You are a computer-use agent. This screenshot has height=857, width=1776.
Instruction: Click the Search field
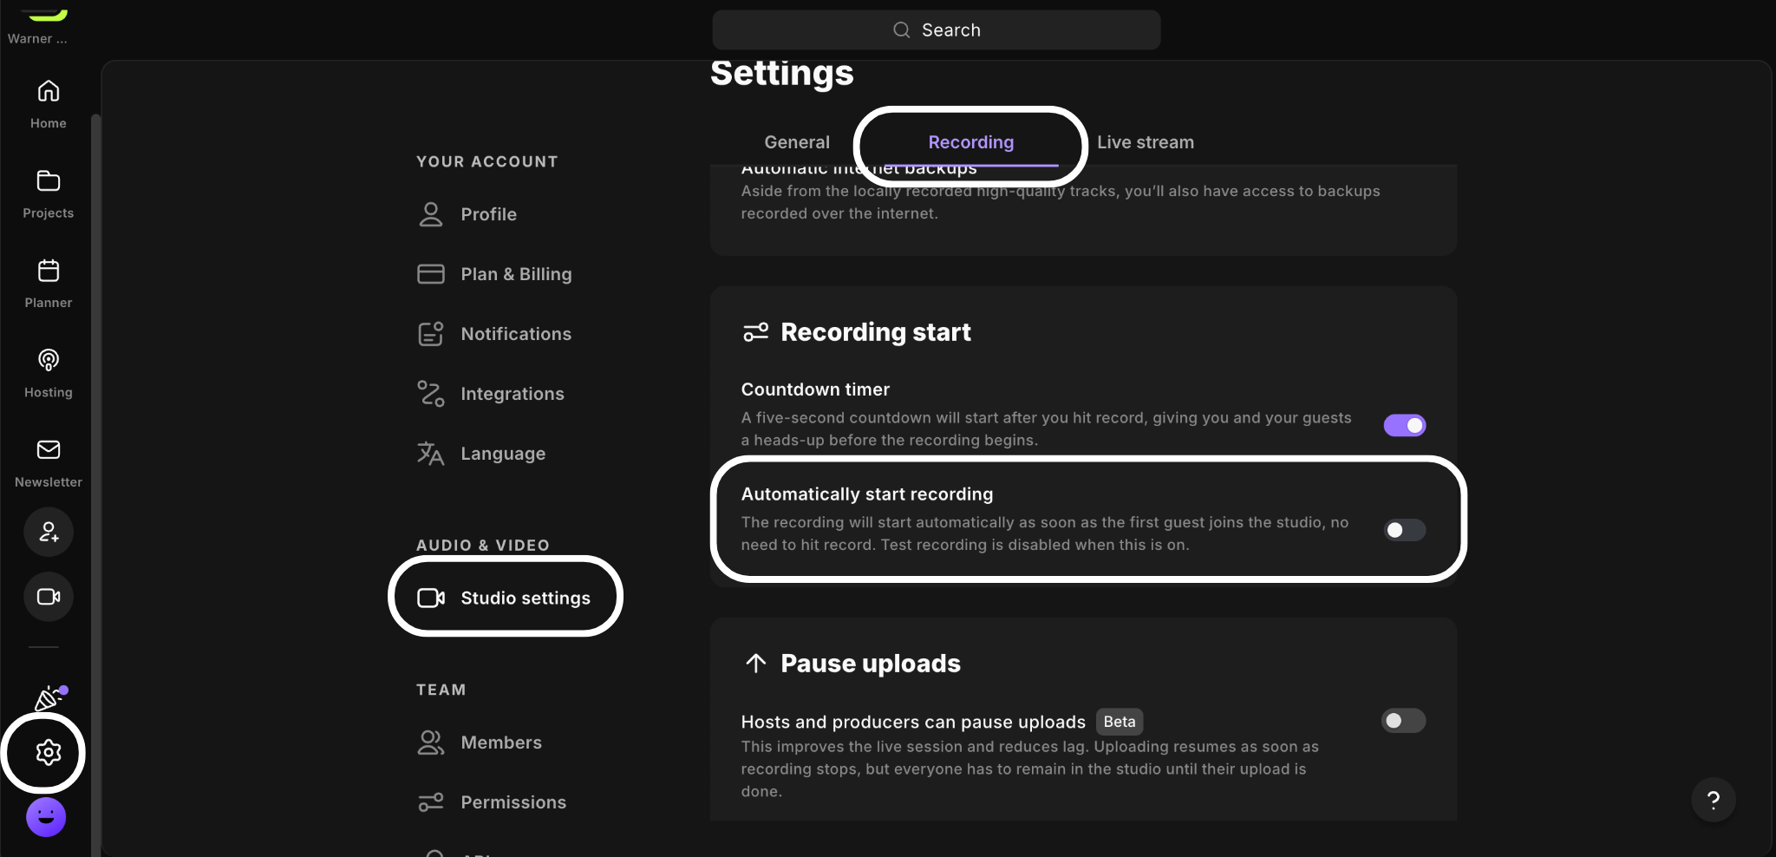[937, 30]
